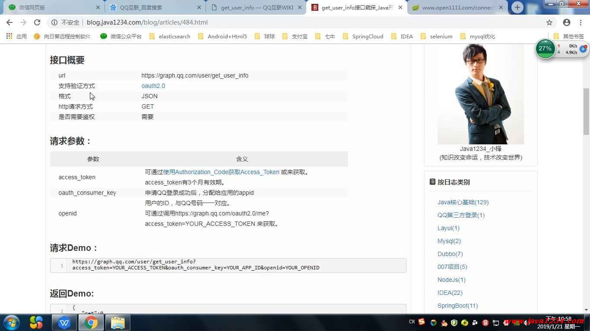Open the Java核心基础(129) category

click(463, 202)
